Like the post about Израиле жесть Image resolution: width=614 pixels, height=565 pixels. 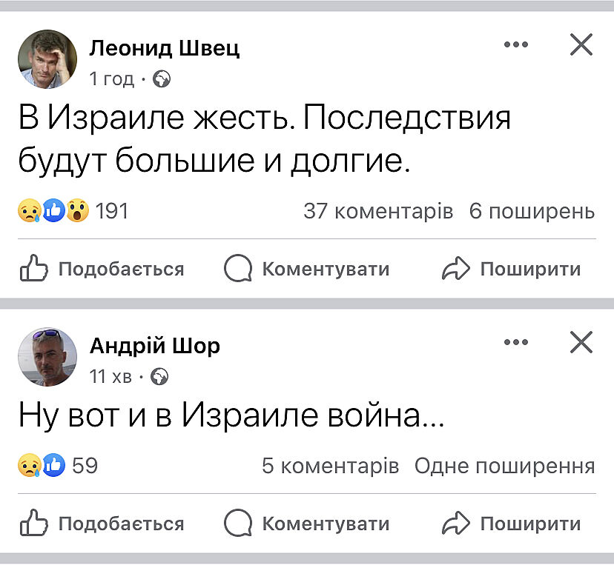pyautogui.click(x=102, y=269)
